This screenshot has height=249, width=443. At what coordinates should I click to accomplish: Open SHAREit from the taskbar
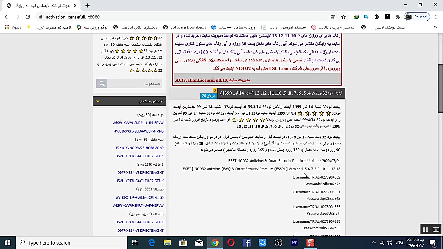(x=263, y=242)
